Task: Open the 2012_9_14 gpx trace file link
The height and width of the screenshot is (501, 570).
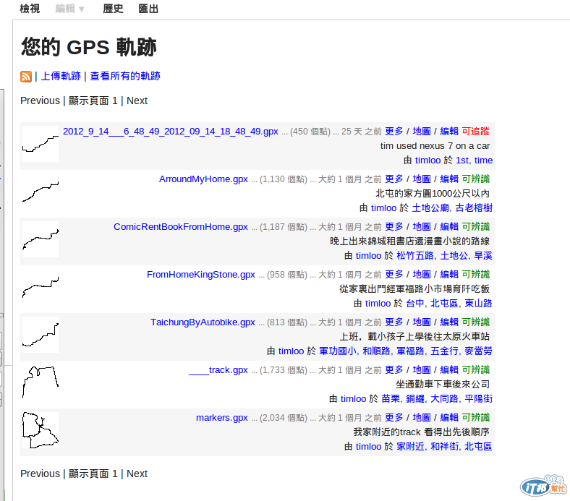Action: click(x=171, y=132)
